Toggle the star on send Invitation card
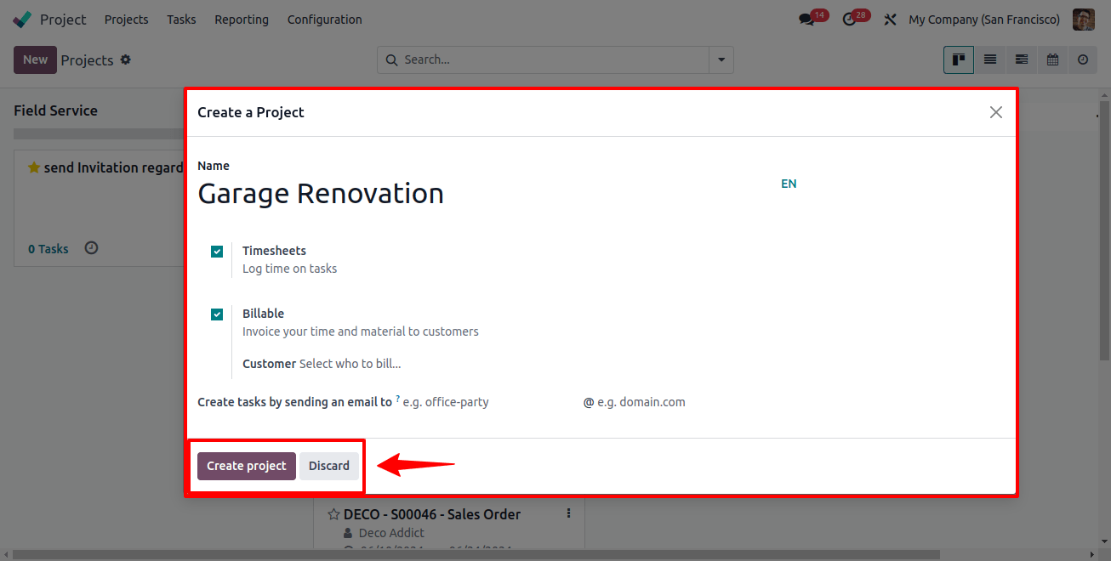 coord(34,167)
